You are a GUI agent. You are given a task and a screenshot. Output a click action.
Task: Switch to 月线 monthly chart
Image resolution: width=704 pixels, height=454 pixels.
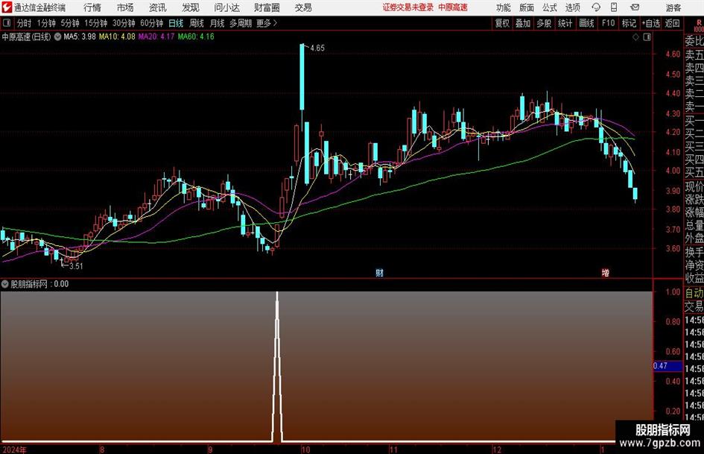(x=218, y=23)
